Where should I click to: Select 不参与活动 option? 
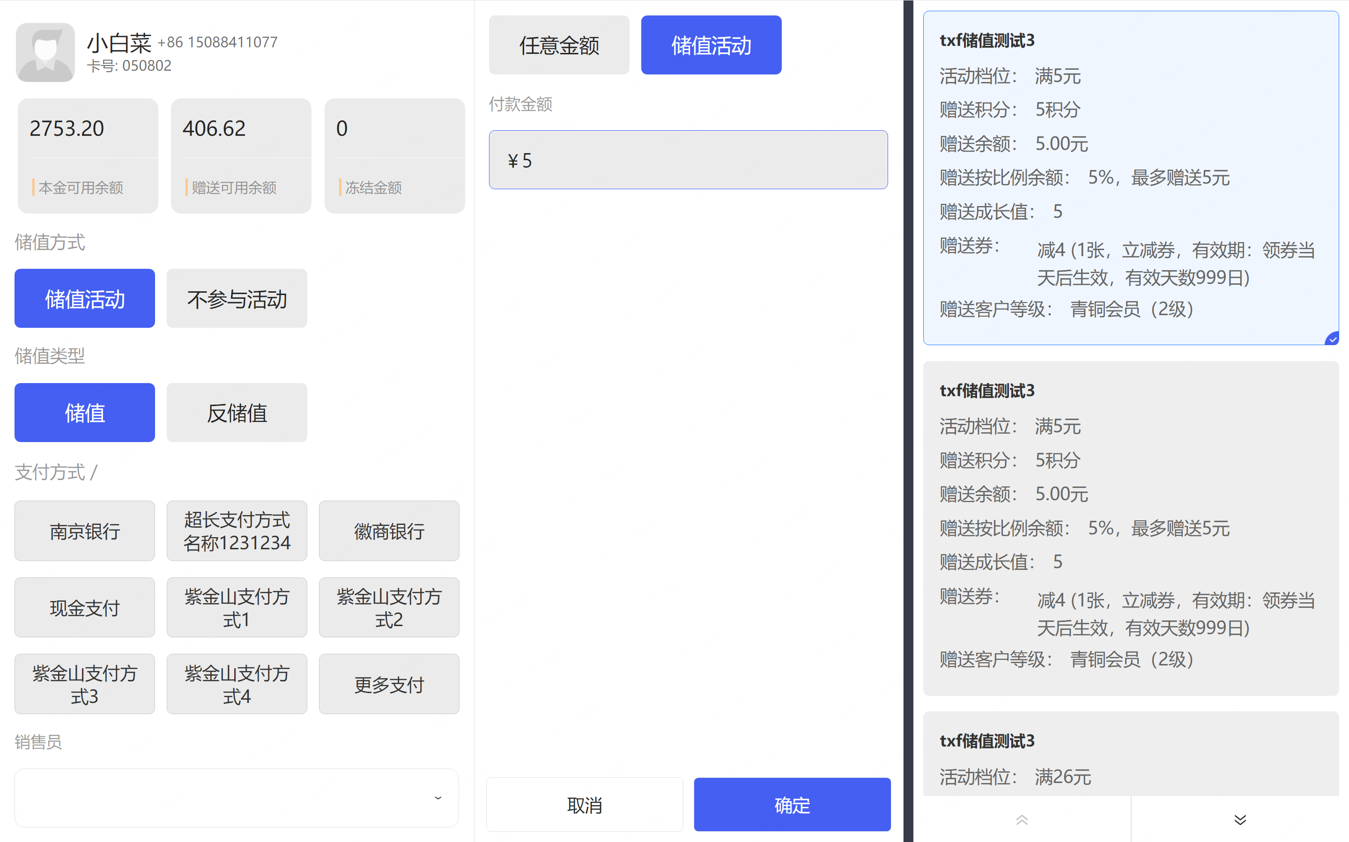coord(237,298)
